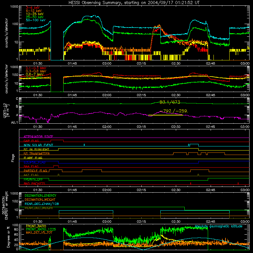Click the GOES-12 axis label
Viewport: 253px width, 253px height.
(6, 110)
